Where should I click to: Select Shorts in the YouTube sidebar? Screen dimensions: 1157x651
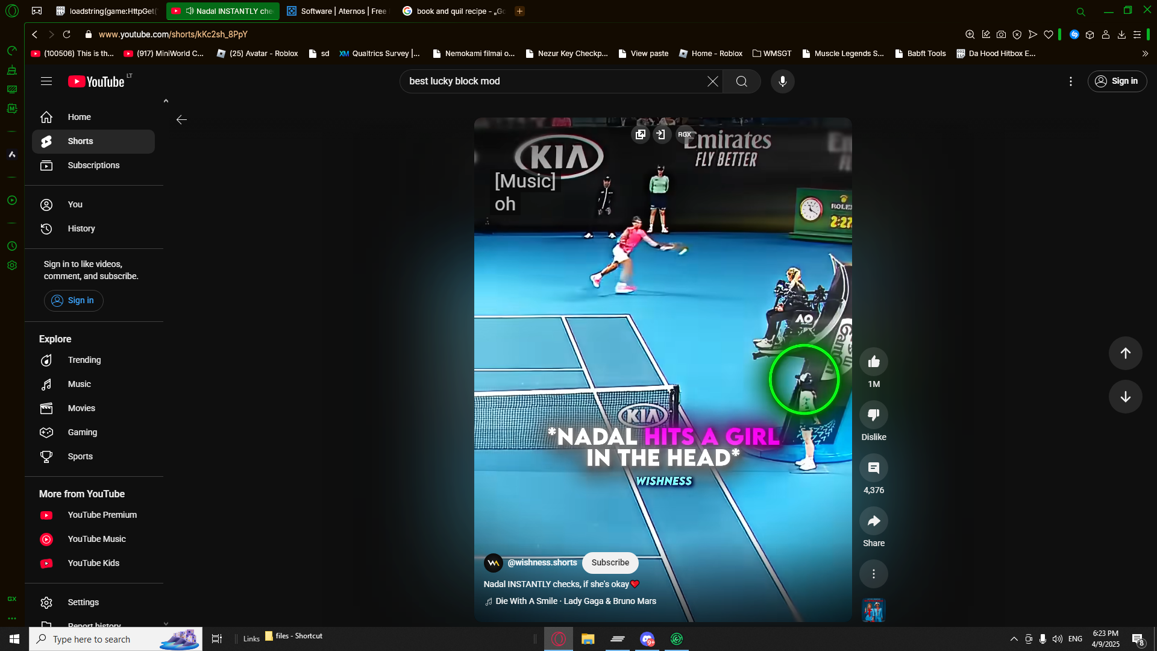93,141
